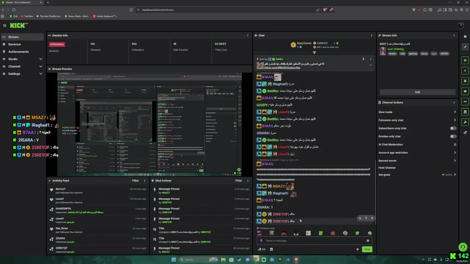Click wrench icon in right sidebar

pyautogui.click(x=465, y=122)
